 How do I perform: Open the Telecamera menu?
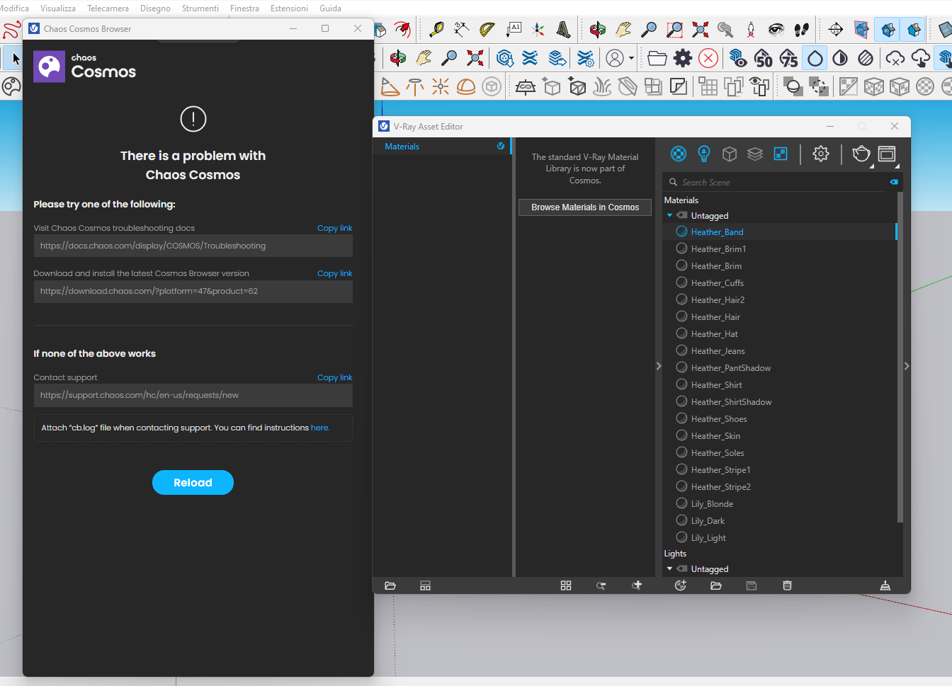(x=108, y=8)
